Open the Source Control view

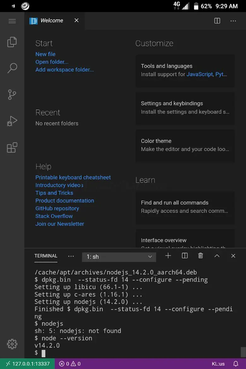pos(12,95)
